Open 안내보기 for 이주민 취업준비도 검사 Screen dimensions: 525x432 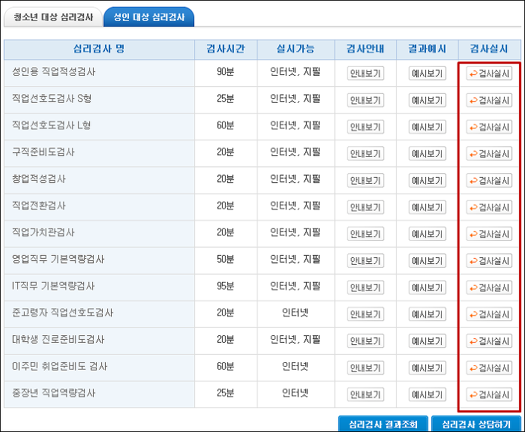[365, 367]
